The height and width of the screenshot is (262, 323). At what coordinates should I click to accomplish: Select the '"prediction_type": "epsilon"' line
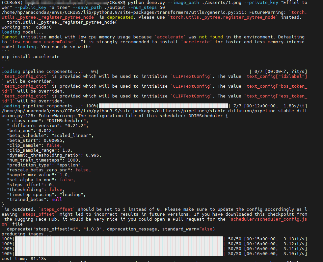point(45,165)
